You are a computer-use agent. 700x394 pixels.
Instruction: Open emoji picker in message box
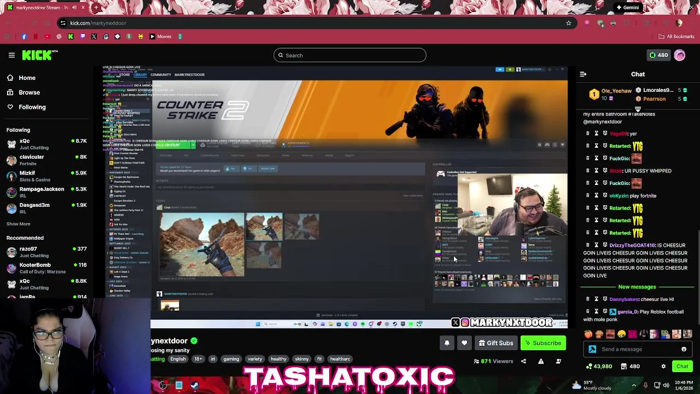[x=684, y=349]
